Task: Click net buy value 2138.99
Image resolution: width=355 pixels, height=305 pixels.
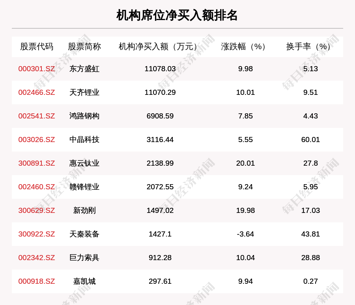Action: point(160,163)
